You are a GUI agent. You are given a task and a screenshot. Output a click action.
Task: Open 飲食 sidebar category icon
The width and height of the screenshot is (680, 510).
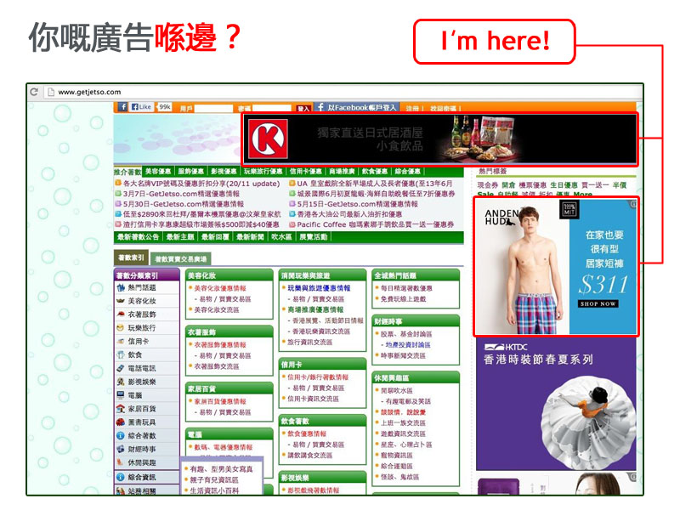121,354
